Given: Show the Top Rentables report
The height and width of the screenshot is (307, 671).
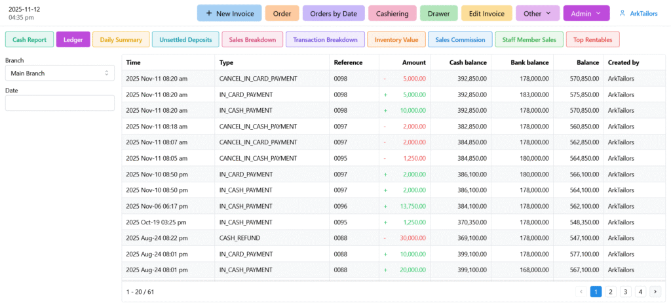Looking at the screenshot, I should click(592, 39).
